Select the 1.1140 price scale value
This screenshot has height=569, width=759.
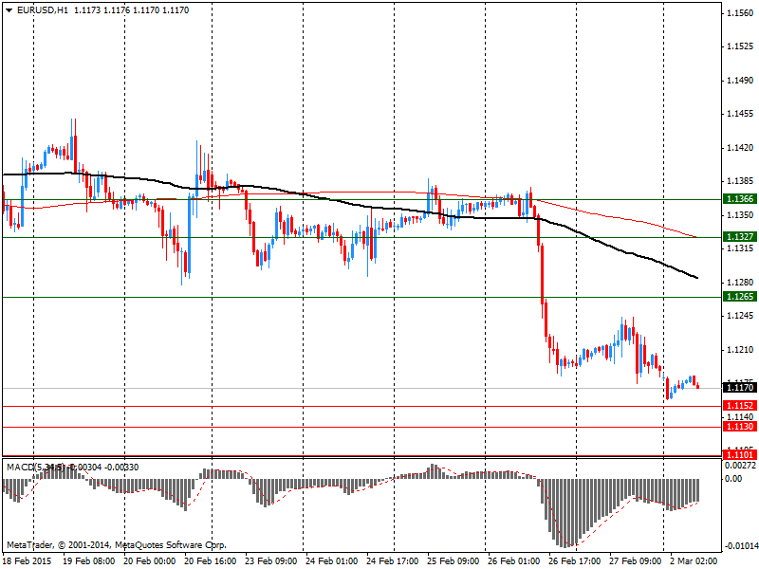coord(740,416)
